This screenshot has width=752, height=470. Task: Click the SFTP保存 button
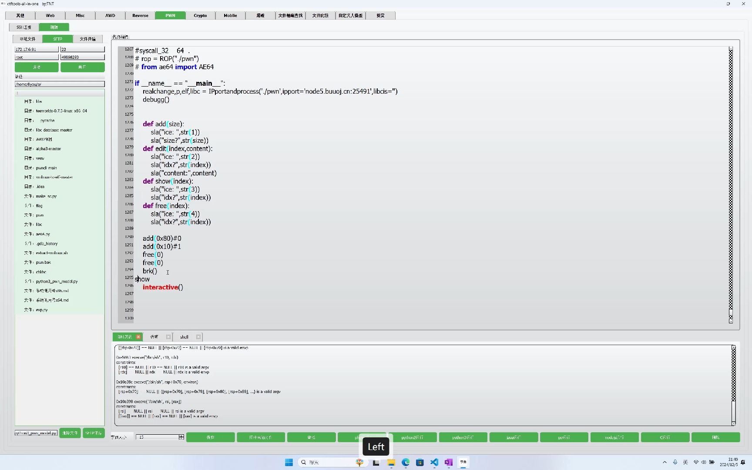(x=94, y=433)
